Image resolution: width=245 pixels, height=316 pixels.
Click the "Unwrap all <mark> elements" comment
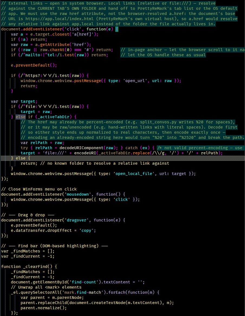(46, 287)
